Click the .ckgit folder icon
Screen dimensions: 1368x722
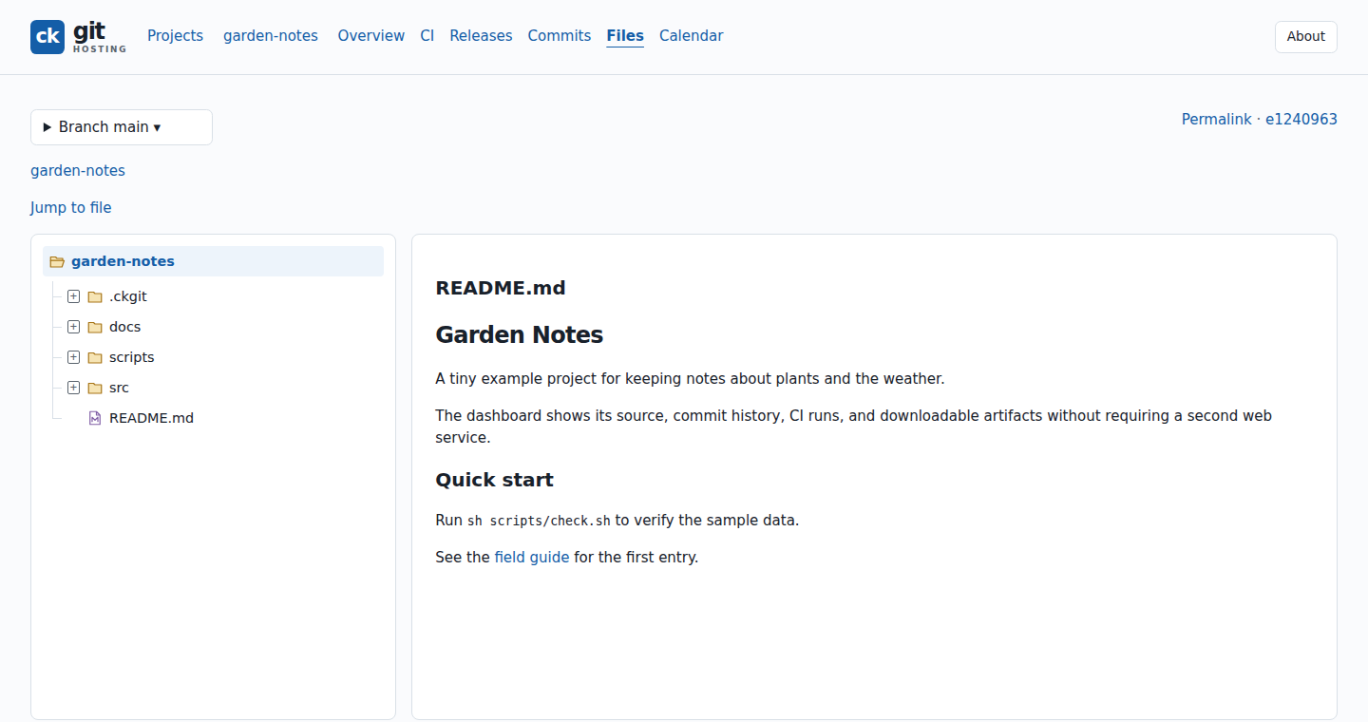click(x=95, y=296)
